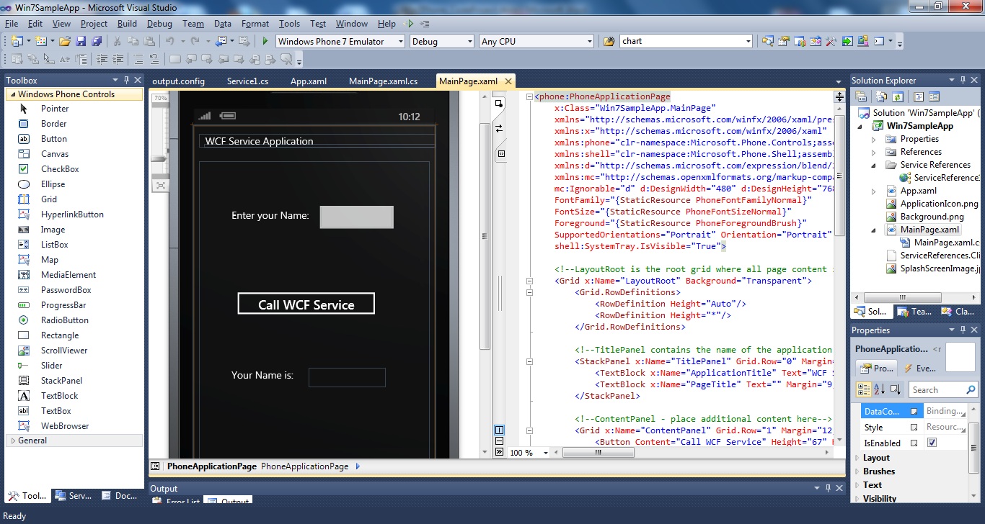Open the chart find combo box dropdown

748,42
